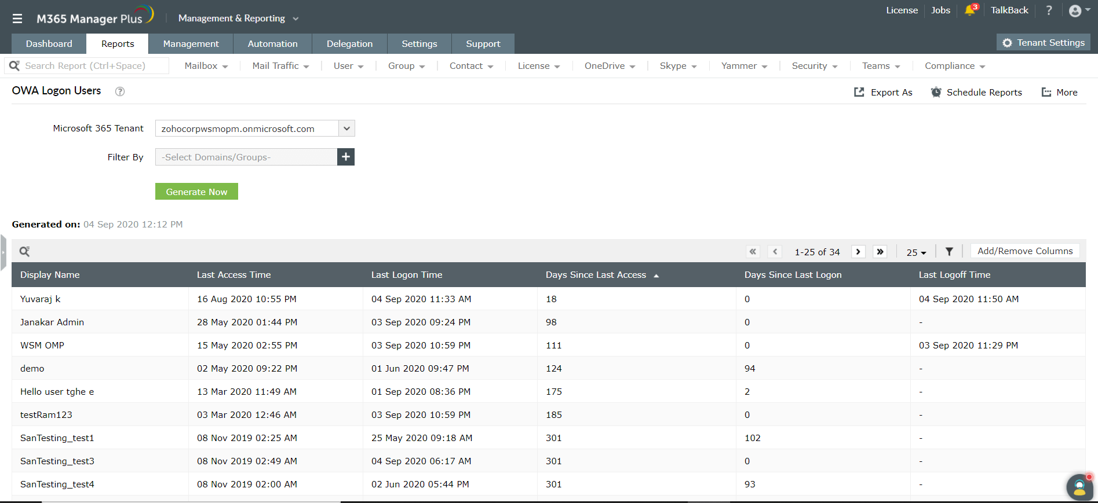The height and width of the screenshot is (503, 1098).
Task: Expand the Compliance reports menu
Action: 955,66
